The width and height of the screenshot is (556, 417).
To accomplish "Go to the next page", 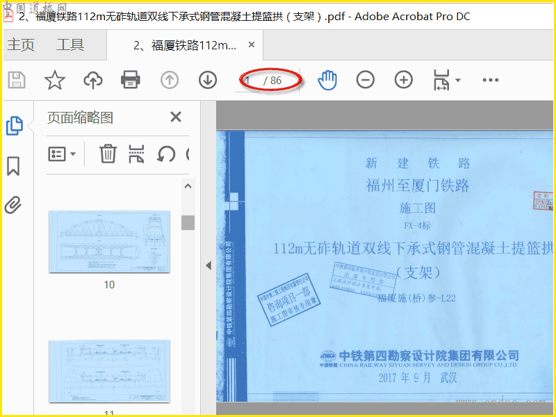I will click(208, 80).
